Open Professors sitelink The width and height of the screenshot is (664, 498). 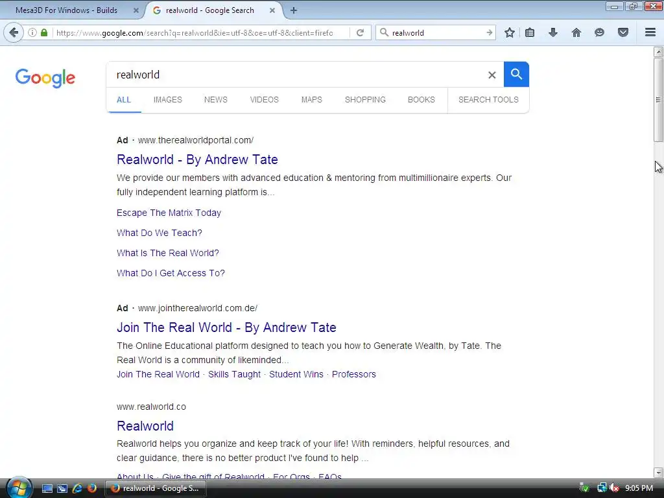tap(353, 374)
